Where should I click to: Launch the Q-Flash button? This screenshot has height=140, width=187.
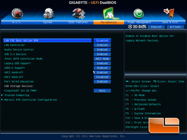click(175, 27)
